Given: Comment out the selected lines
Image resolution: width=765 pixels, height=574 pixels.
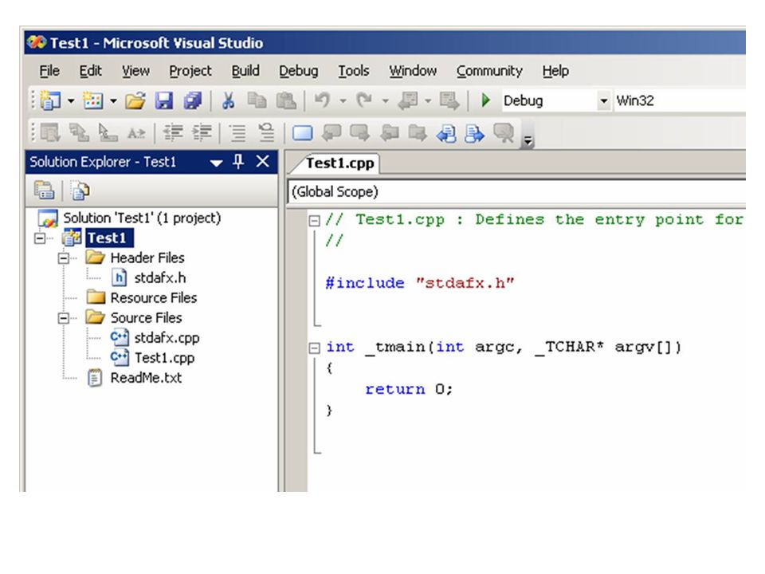Looking at the screenshot, I should point(237,133).
